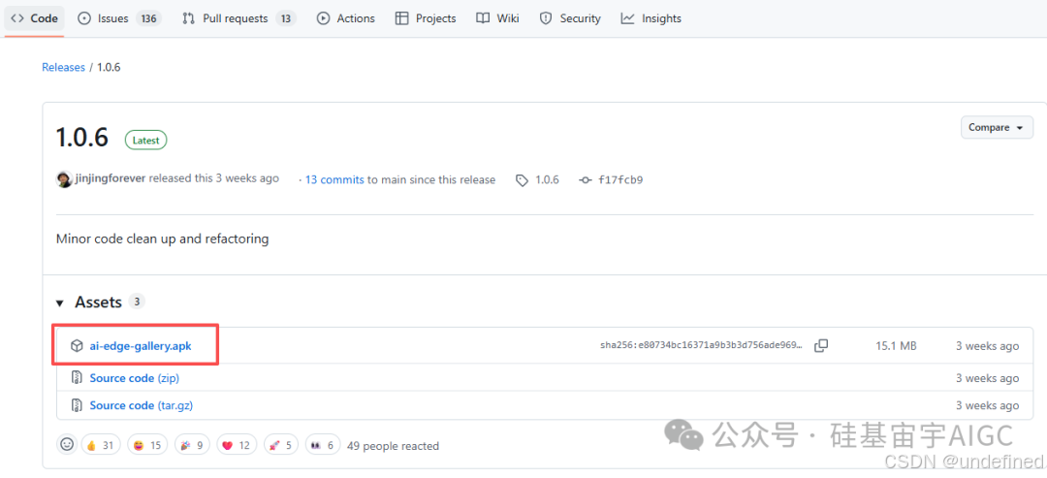Click the commit icon beside f17fcb9

(586, 180)
